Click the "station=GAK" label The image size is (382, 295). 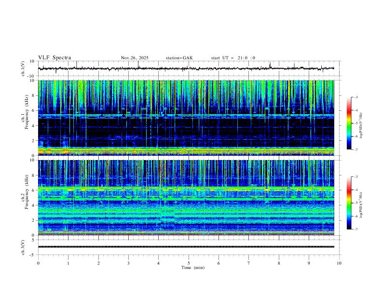pyautogui.click(x=179, y=58)
